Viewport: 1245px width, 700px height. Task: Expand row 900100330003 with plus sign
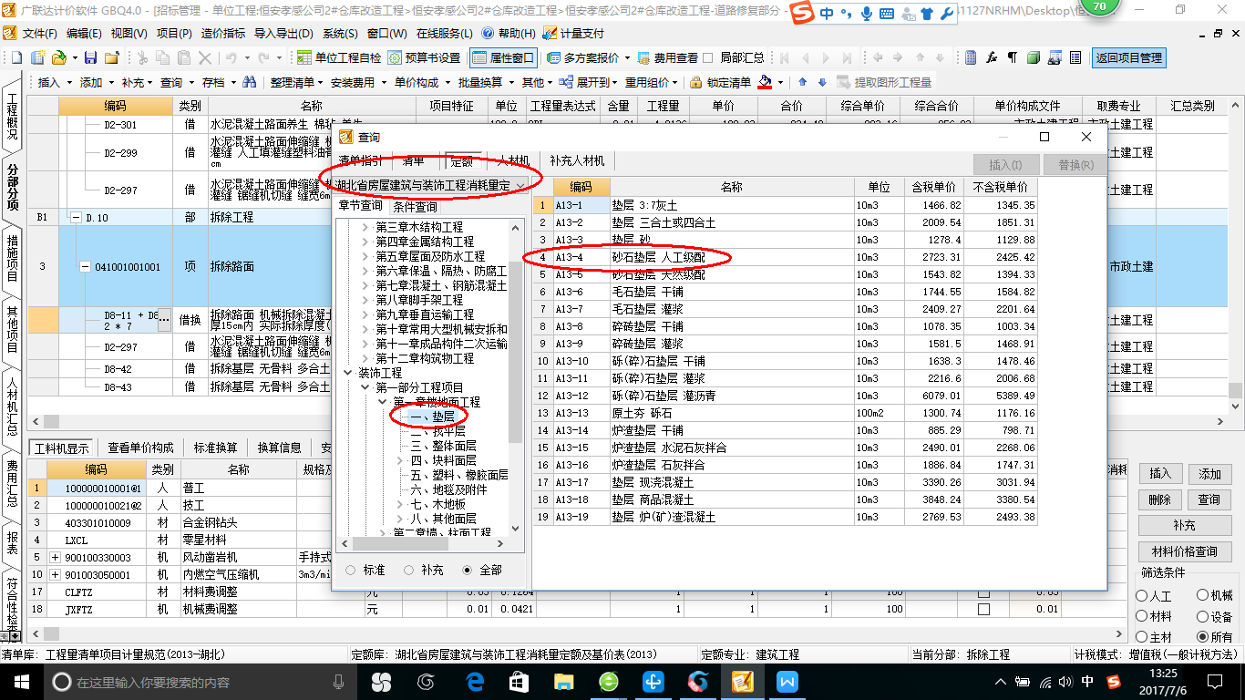[55, 557]
